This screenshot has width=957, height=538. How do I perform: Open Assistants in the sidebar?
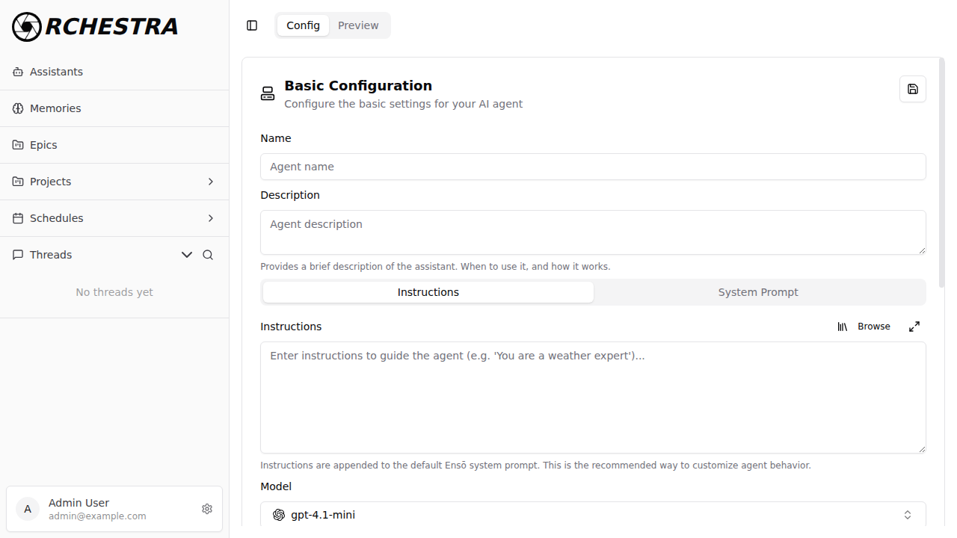point(114,72)
